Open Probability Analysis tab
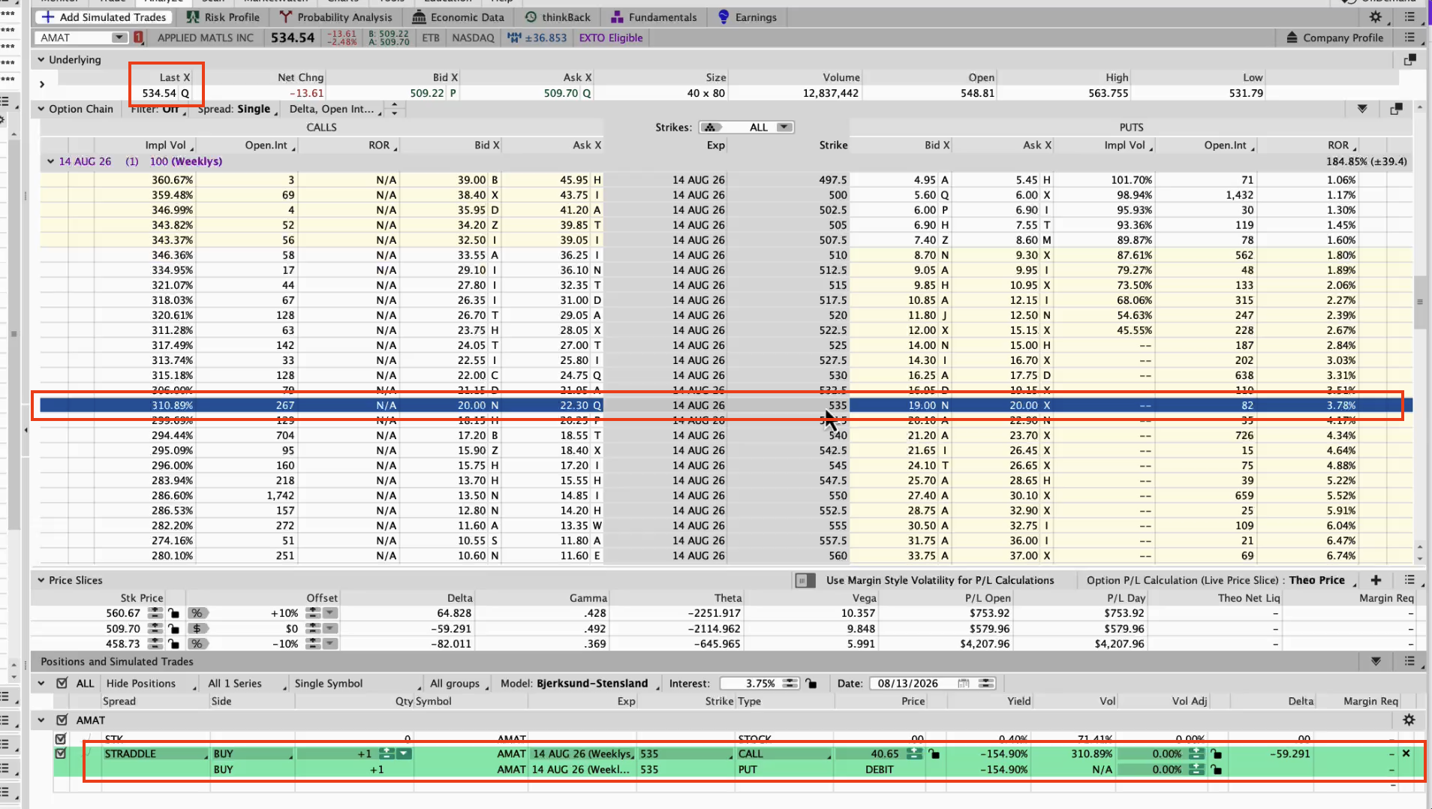This screenshot has width=1432, height=809. tap(335, 17)
